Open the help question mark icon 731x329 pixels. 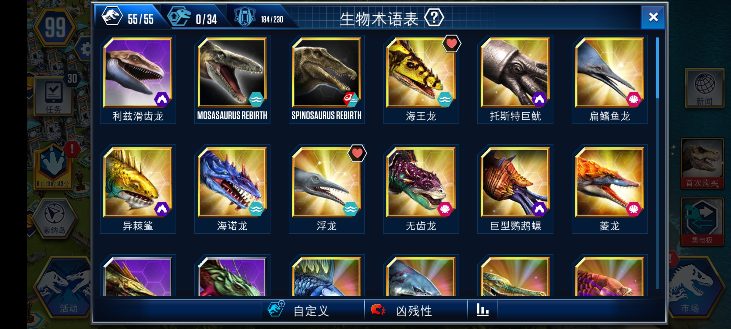click(x=434, y=18)
